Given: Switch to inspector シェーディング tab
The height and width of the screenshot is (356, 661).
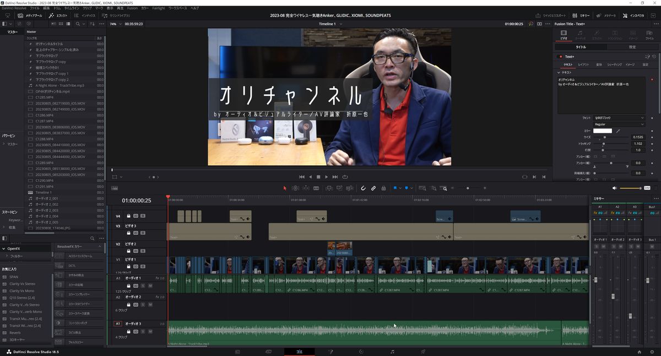Looking at the screenshot, I should 614,64.
